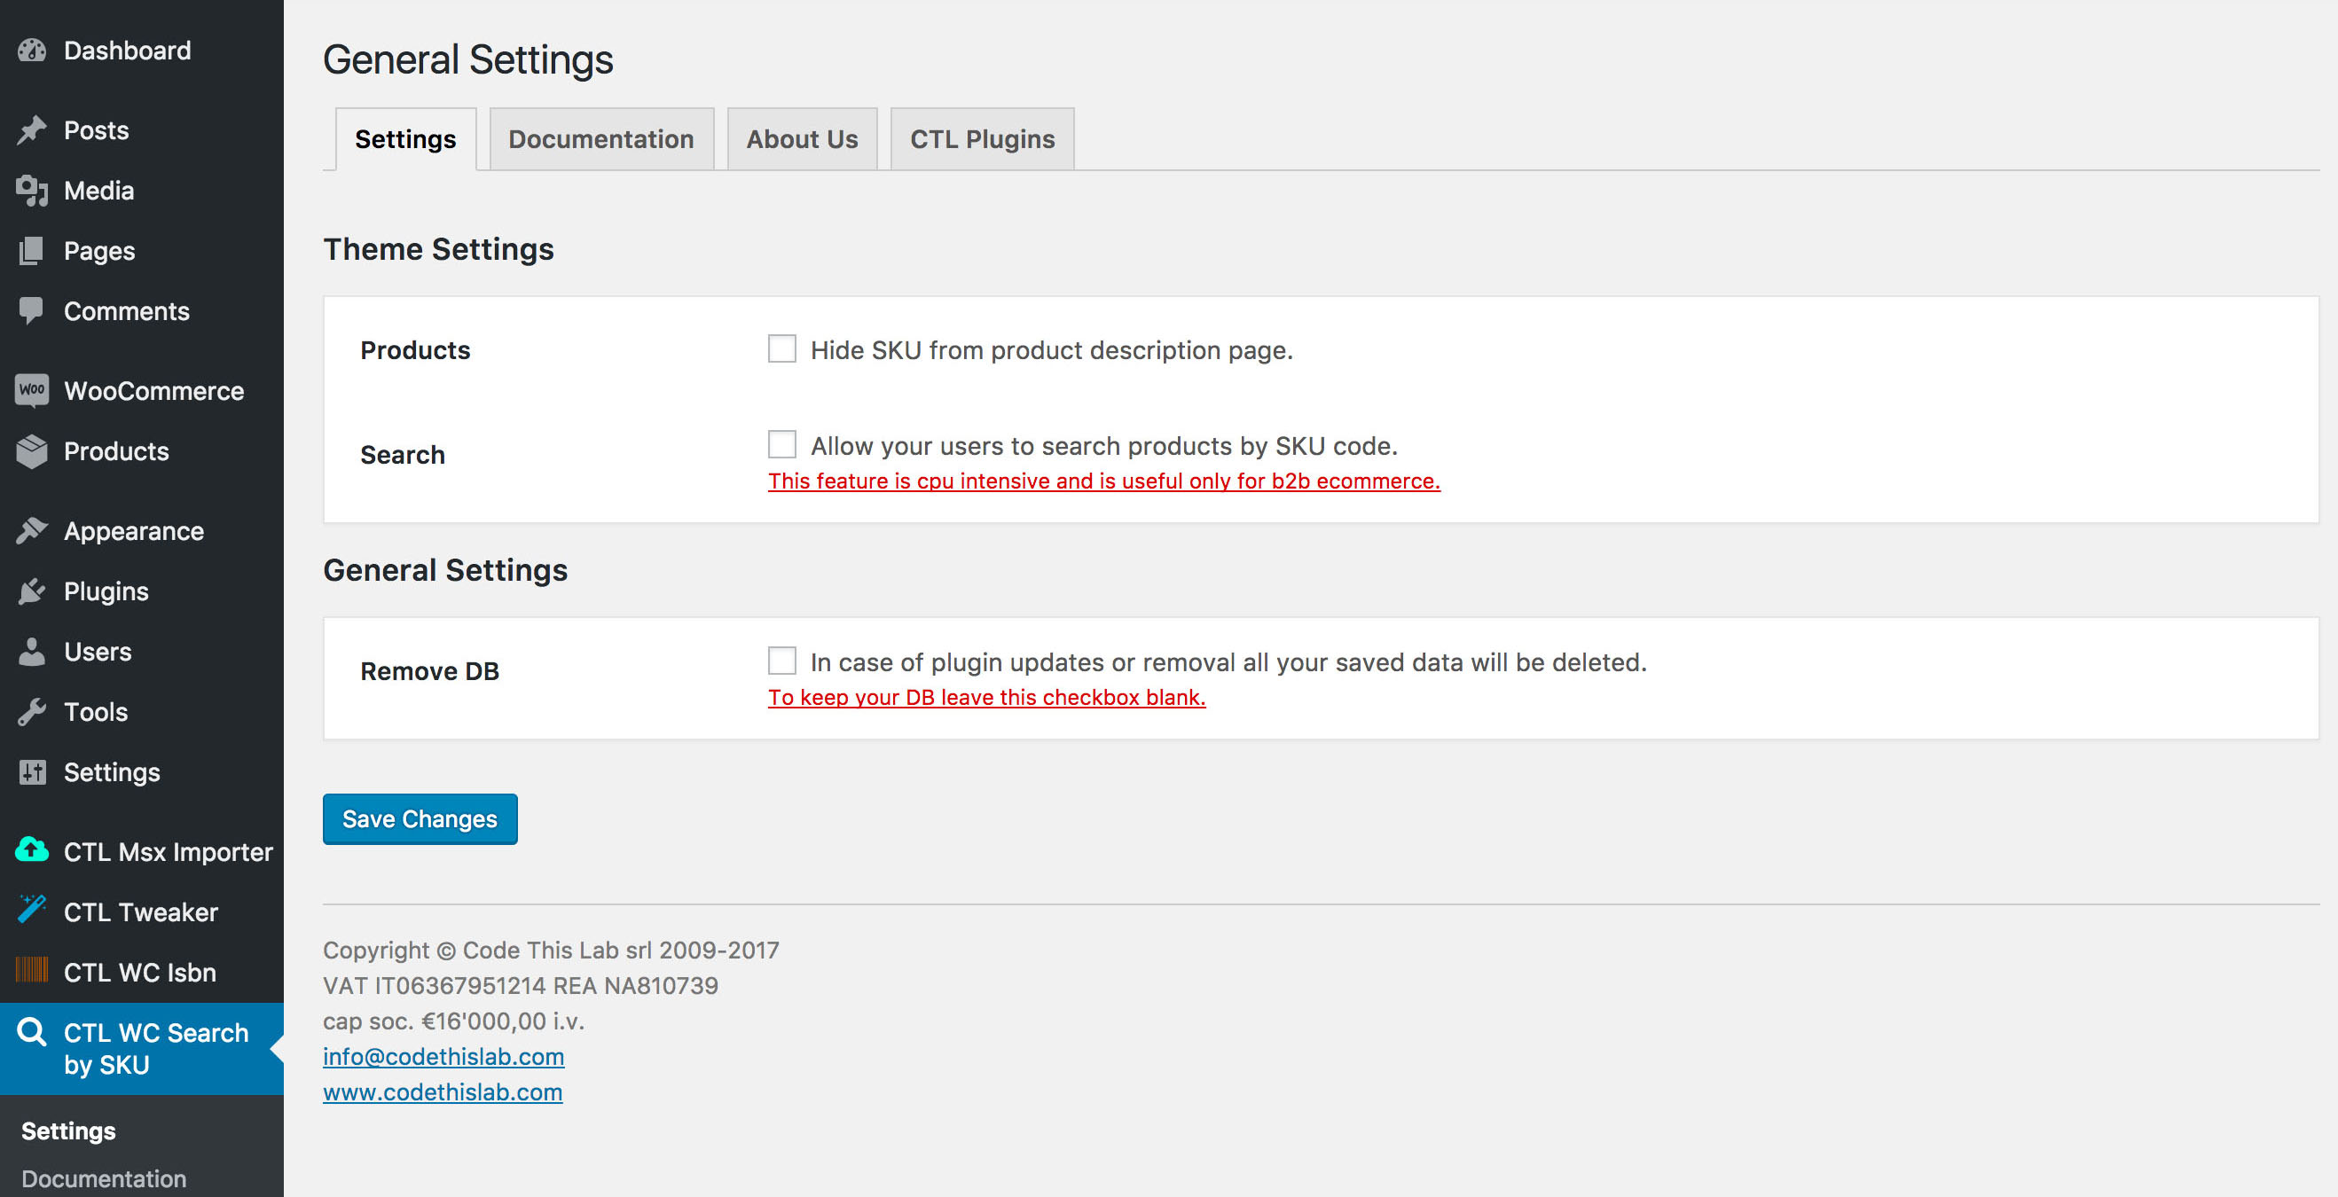Screen dimensions: 2338x1197
Task: Click the Users person icon
Action: point(32,652)
